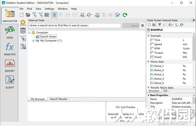The width and height of the screenshot is (196, 126).
Task: Click the open folder toolbar icon
Action: point(28,15)
